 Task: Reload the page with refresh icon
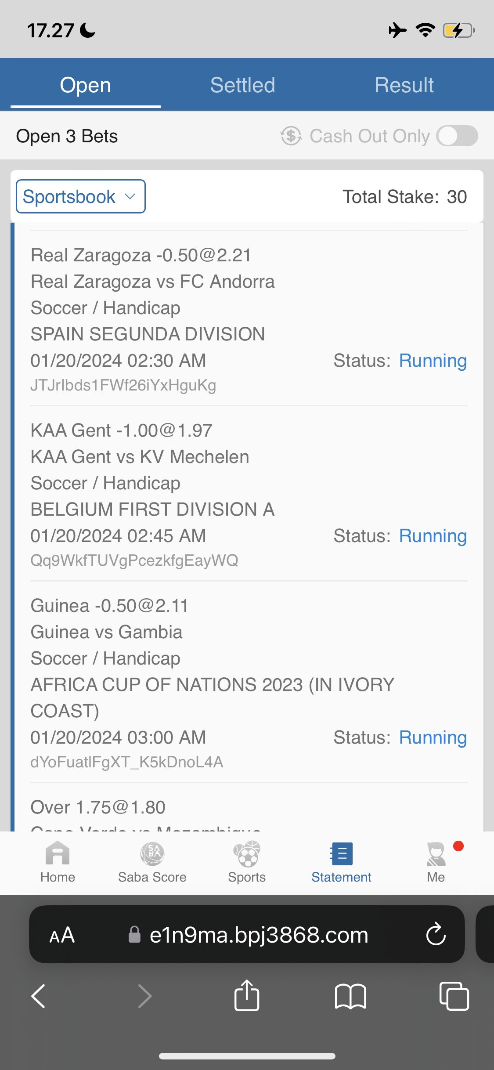436,934
